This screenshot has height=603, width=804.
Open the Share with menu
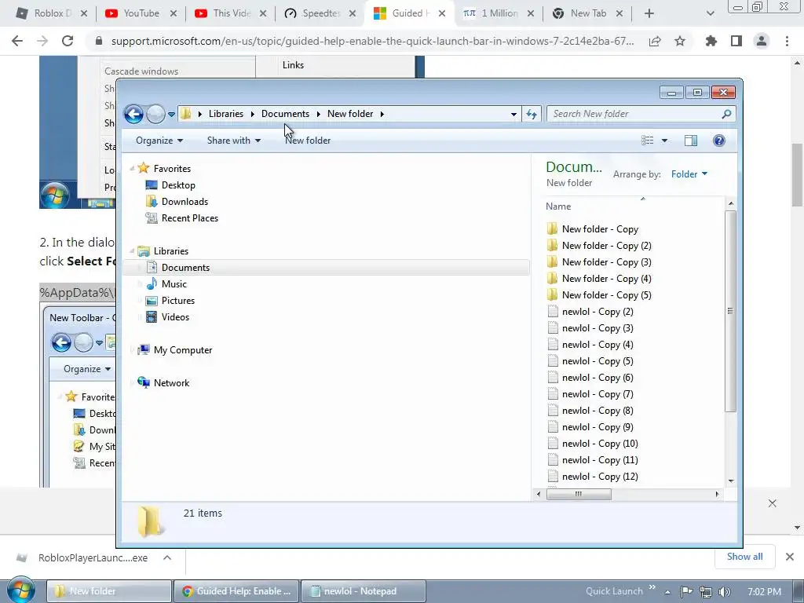[234, 141]
